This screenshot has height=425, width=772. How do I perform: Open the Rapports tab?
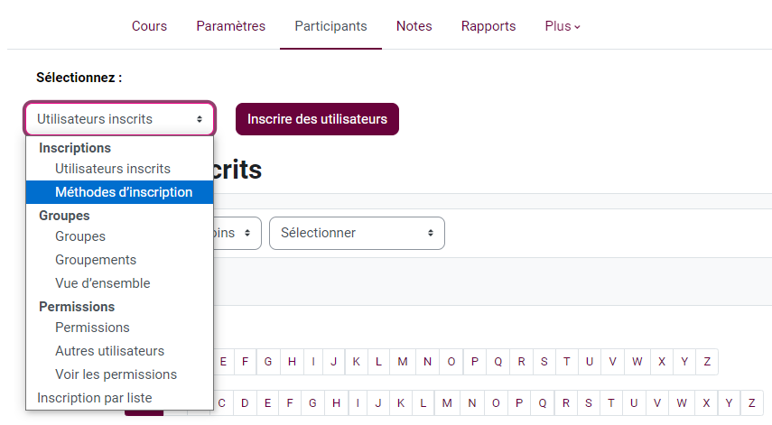488,26
